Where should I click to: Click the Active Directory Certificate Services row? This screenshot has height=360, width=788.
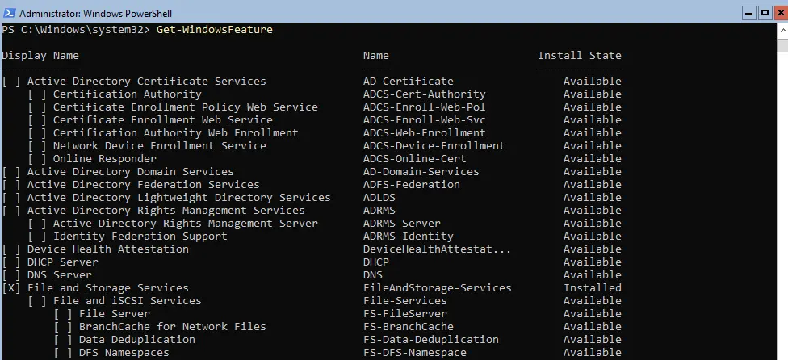146,82
